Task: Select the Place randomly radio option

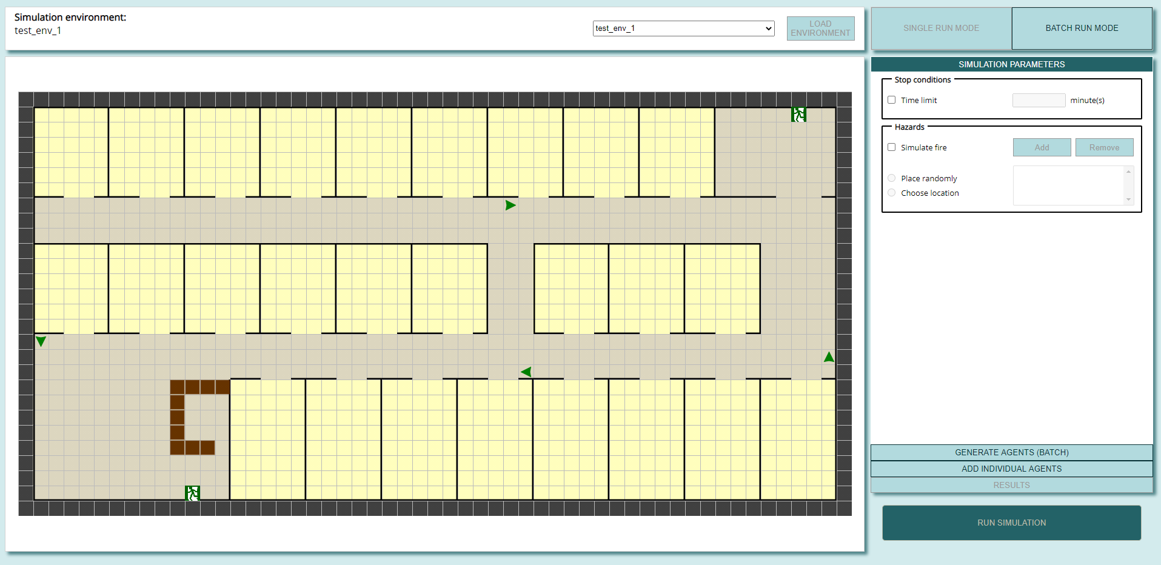Action: click(892, 178)
